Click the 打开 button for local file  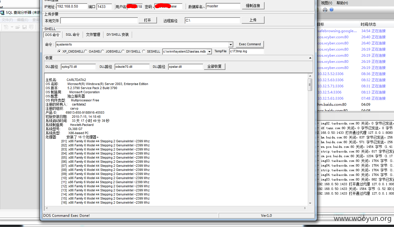(148, 20)
